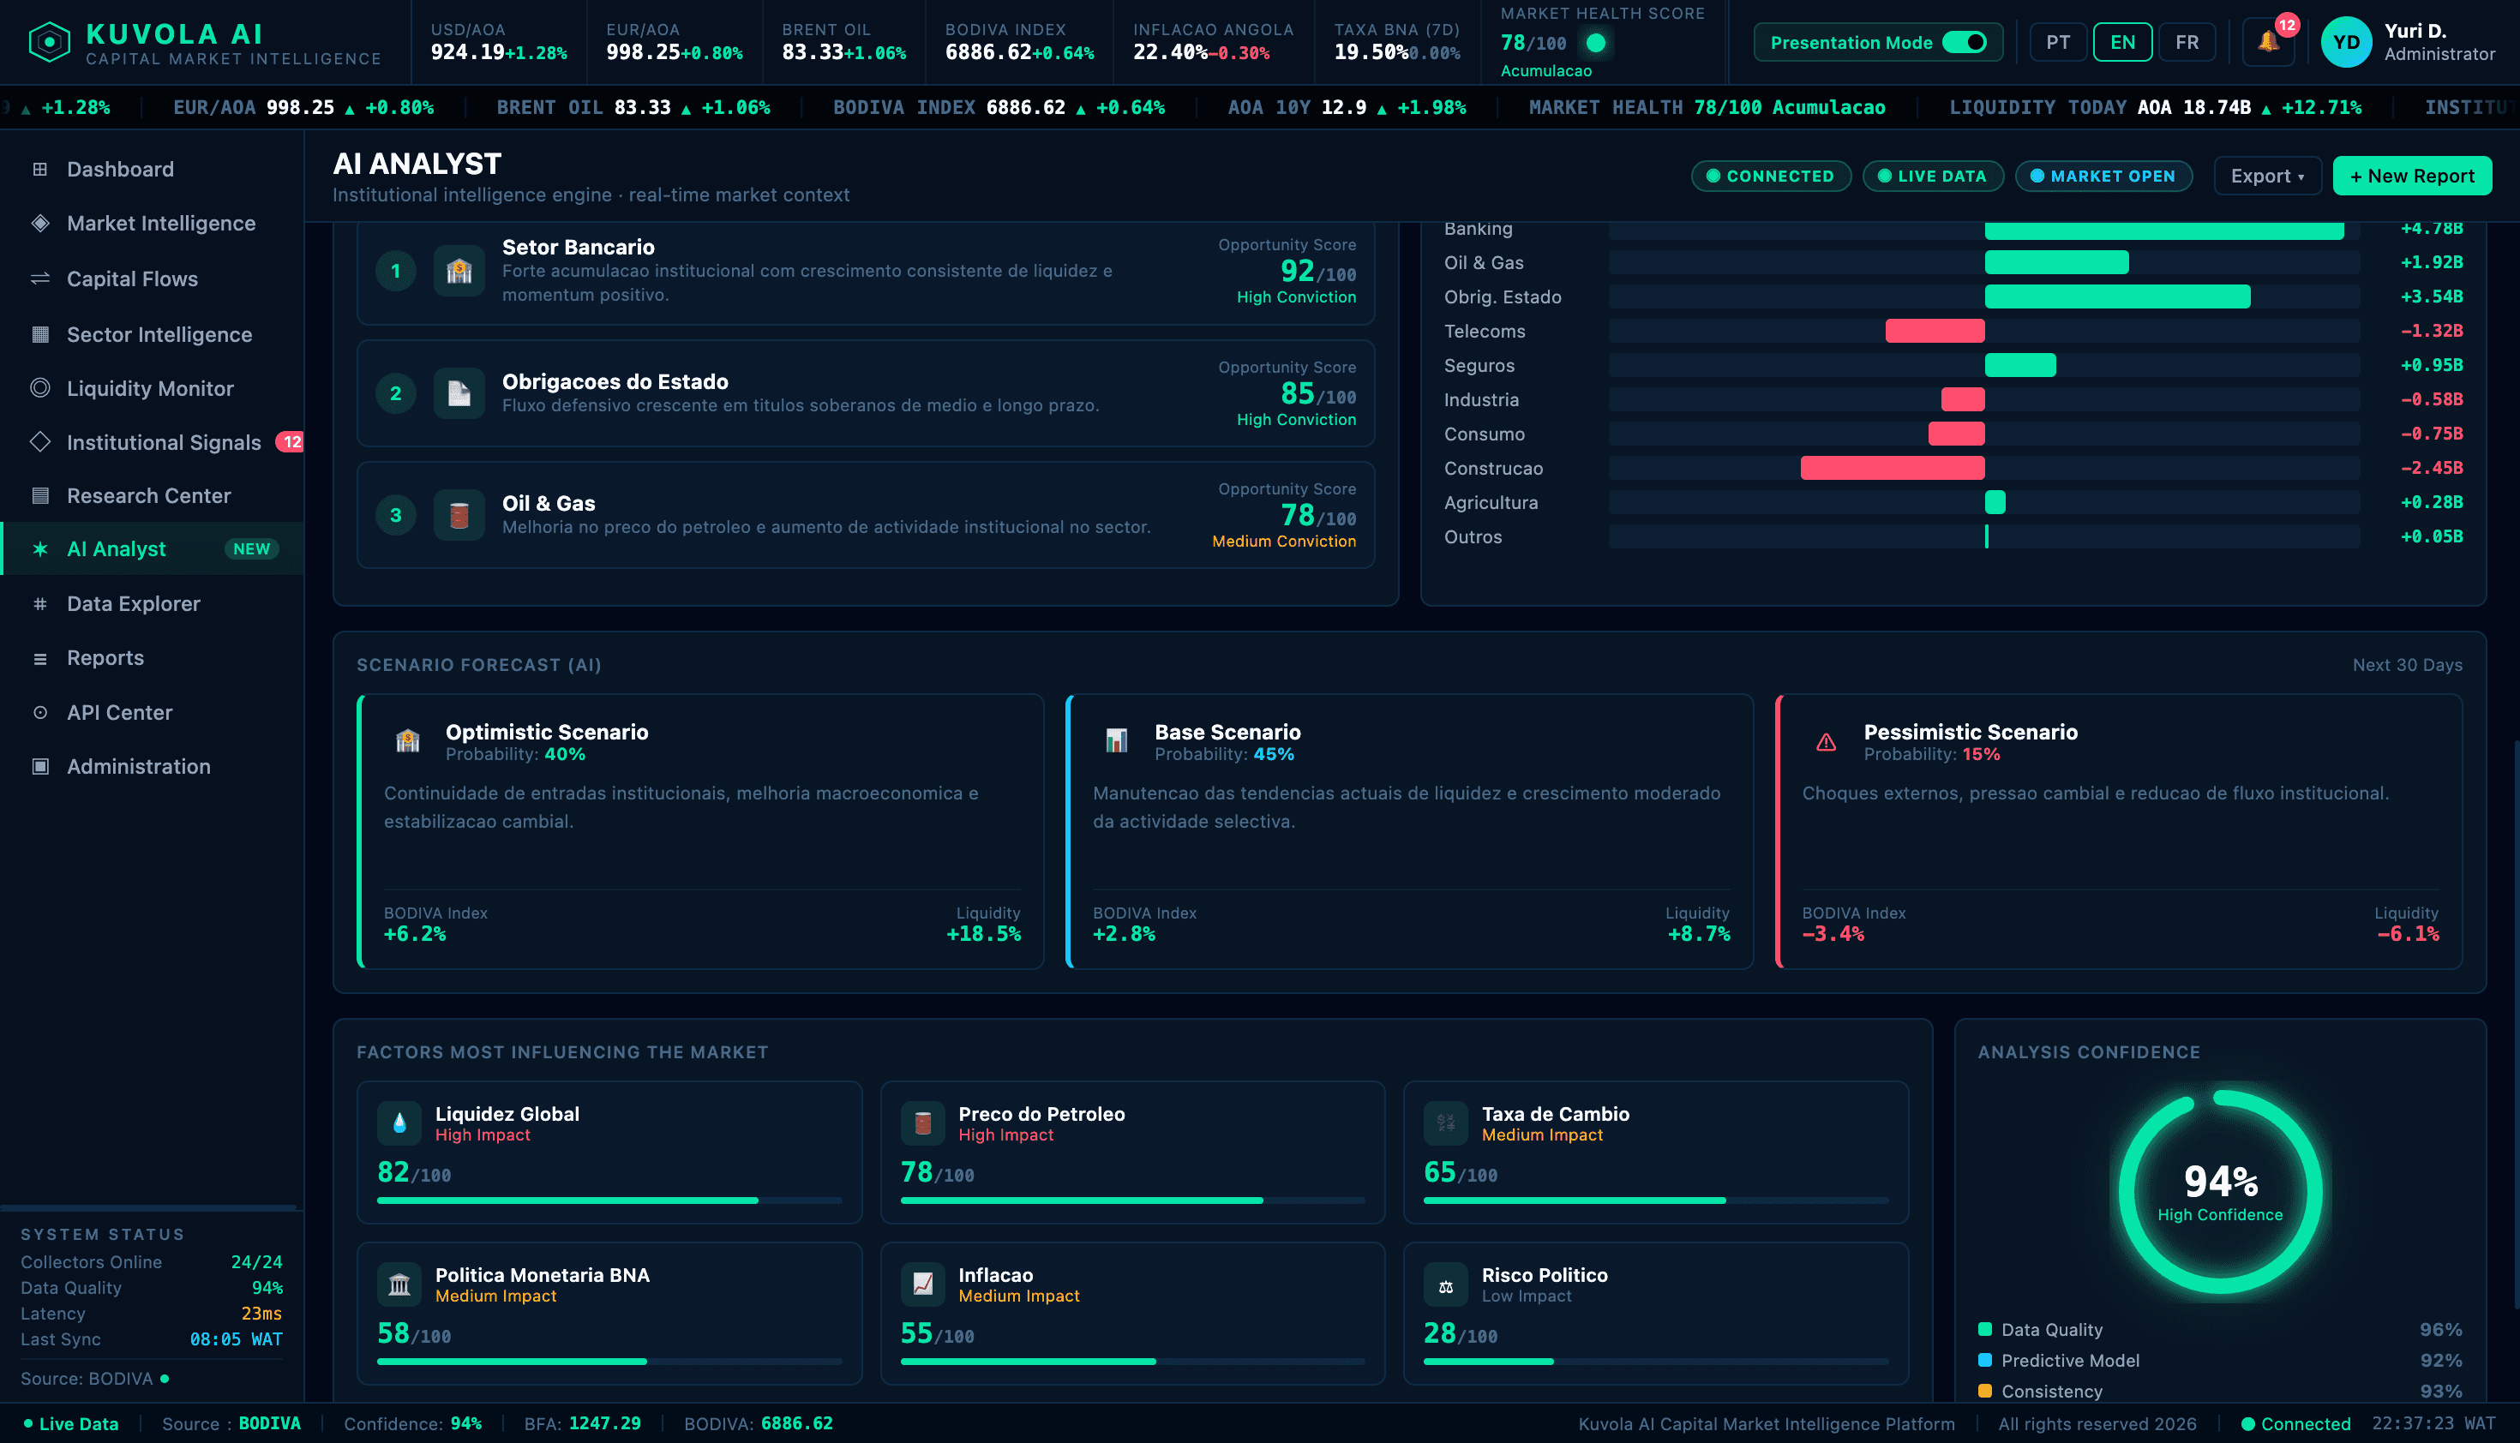Click the Risco Politico 28/100 progress bar
The image size is (2520, 1443).
coord(1657,1362)
